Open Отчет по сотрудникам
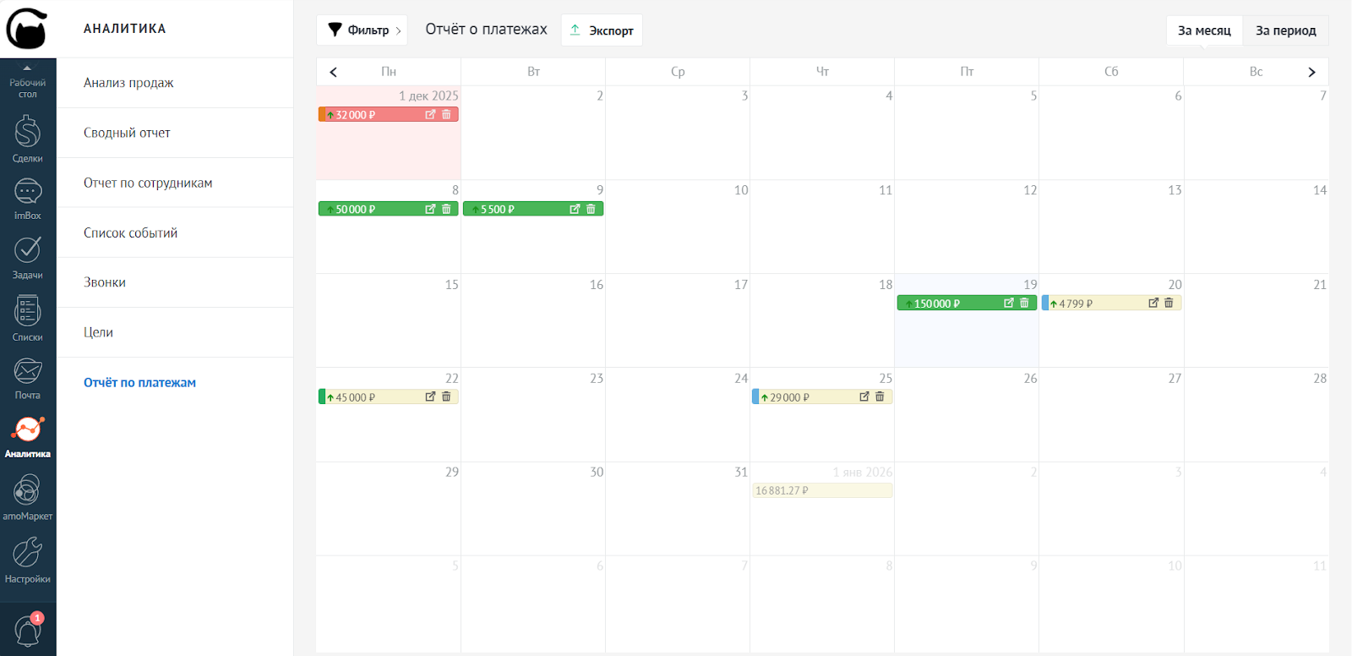 click(148, 183)
